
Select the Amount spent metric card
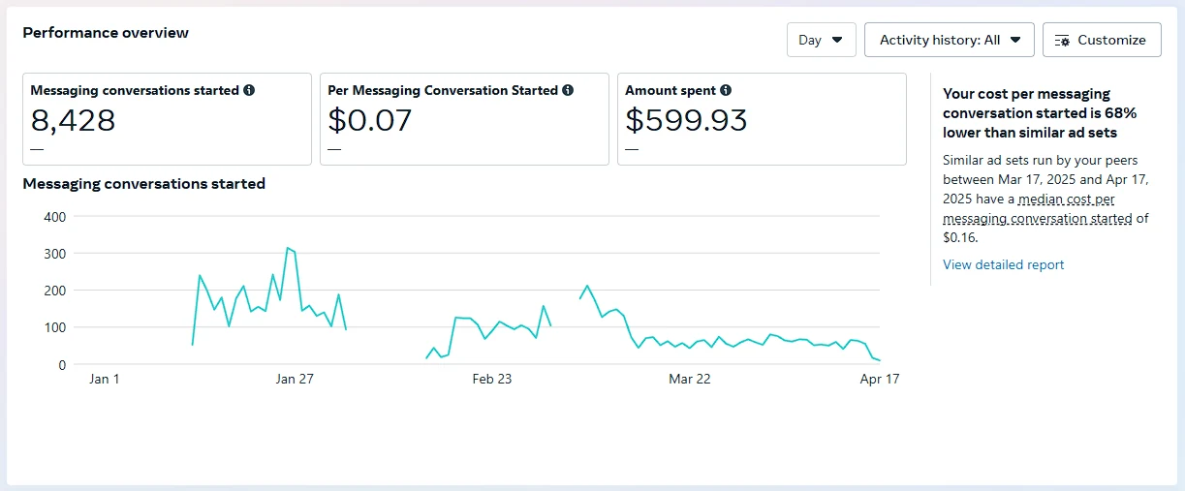click(x=762, y=119)
